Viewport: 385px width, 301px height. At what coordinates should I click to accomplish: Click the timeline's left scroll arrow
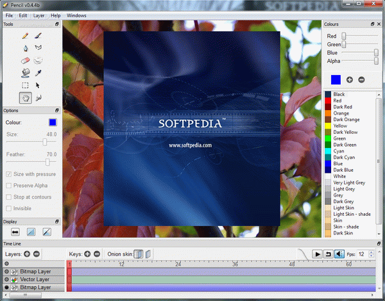[6, 295]
